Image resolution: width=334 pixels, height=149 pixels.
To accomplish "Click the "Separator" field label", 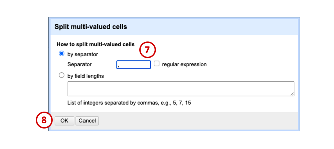I will coord(79,64).
